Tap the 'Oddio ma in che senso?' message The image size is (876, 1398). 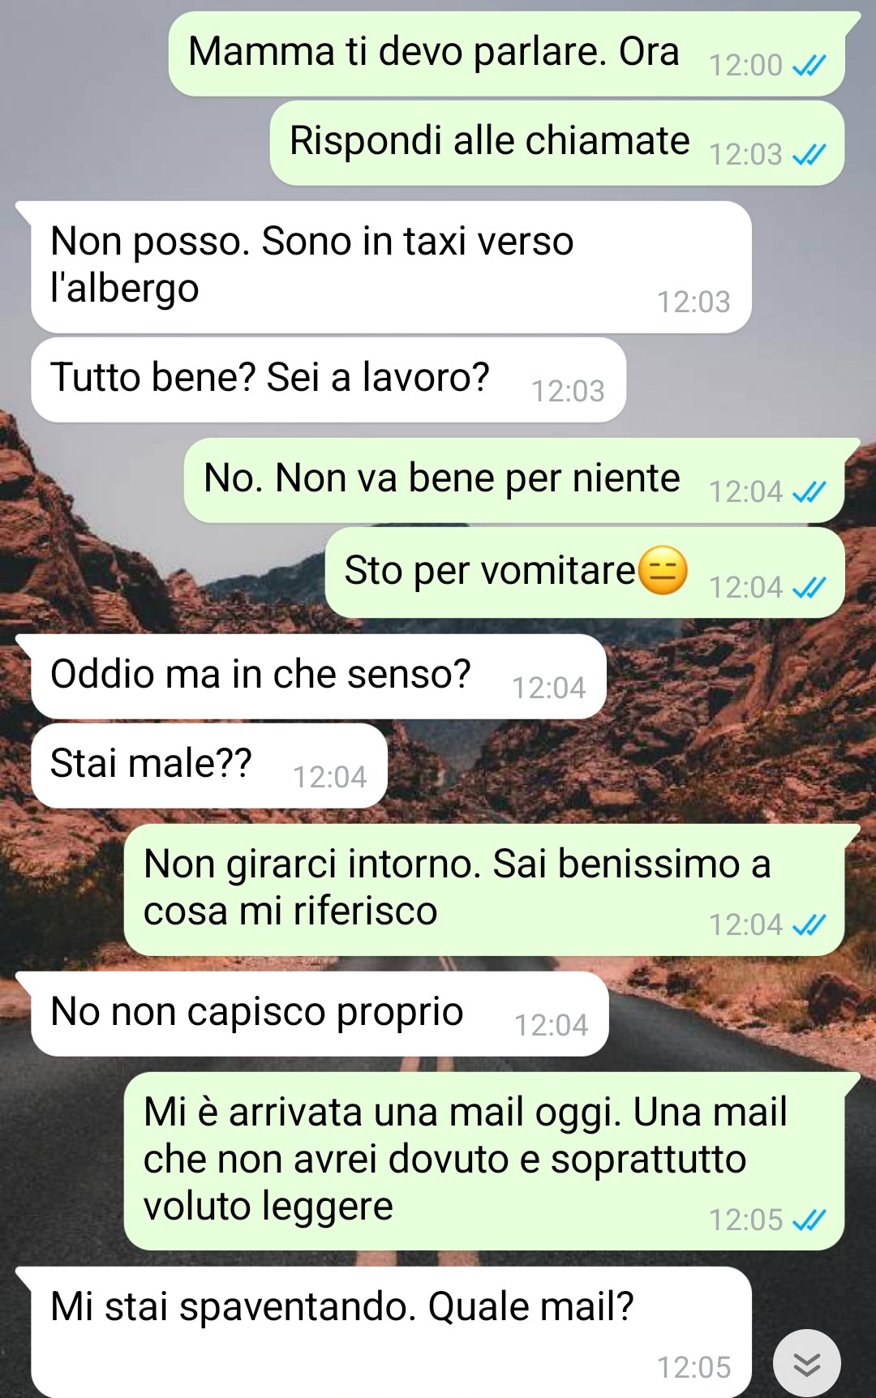(x=319, y=676)
